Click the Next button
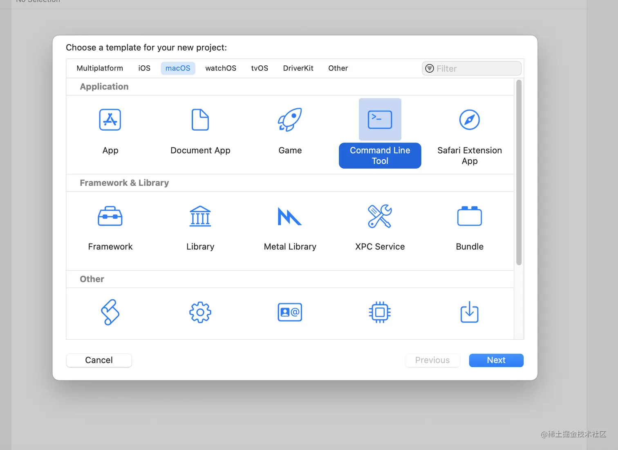Image resolution: width=618 pixels, height=450 pixels. pos(496,360)
